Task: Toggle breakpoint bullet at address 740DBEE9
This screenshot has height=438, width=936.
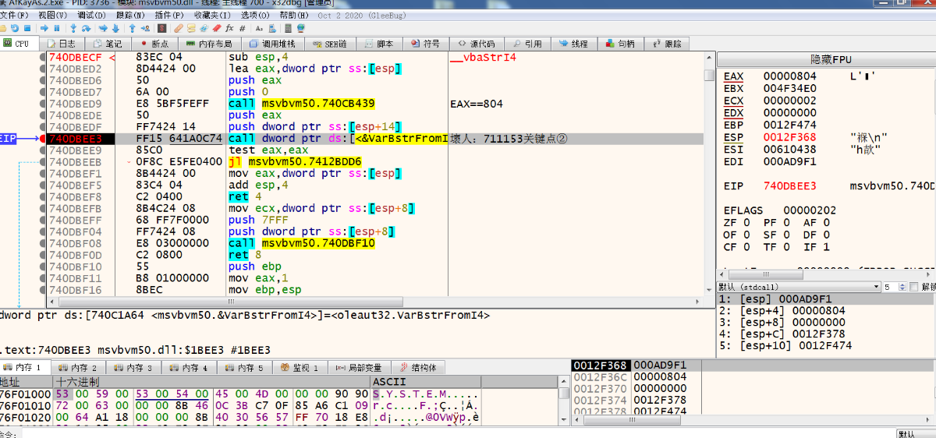Action: [x=43, y=150]
